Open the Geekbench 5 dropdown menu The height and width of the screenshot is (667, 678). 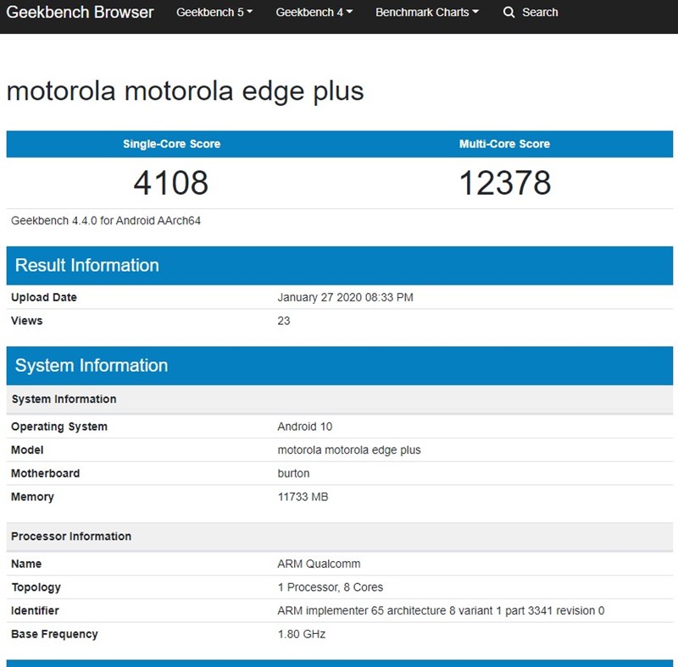[x=214, y=13]
